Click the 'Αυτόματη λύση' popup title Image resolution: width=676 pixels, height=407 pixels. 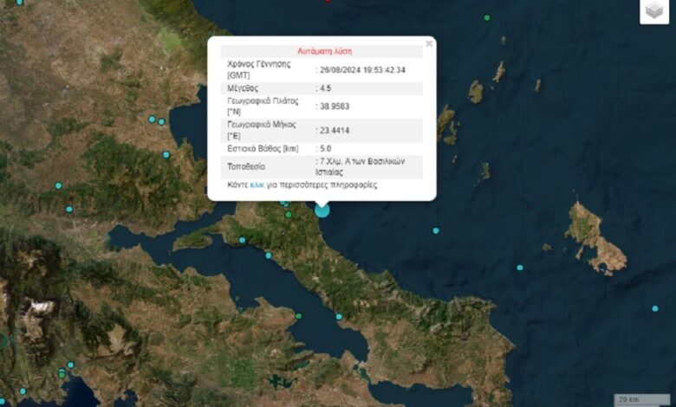point(324,51)
